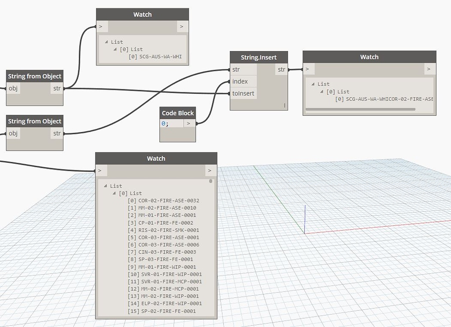Click the top Watch node title
This screenshot has height=327, width=451.
[142, 14]
